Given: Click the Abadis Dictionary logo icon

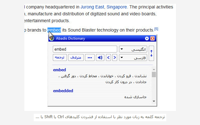Looking at the screenshot, I should tap(52, 38).
